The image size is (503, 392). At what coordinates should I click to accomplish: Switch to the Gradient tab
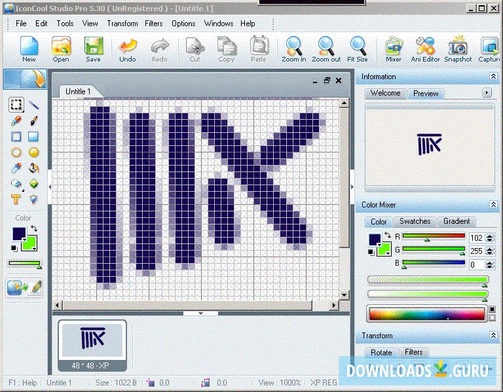[456, 221]
